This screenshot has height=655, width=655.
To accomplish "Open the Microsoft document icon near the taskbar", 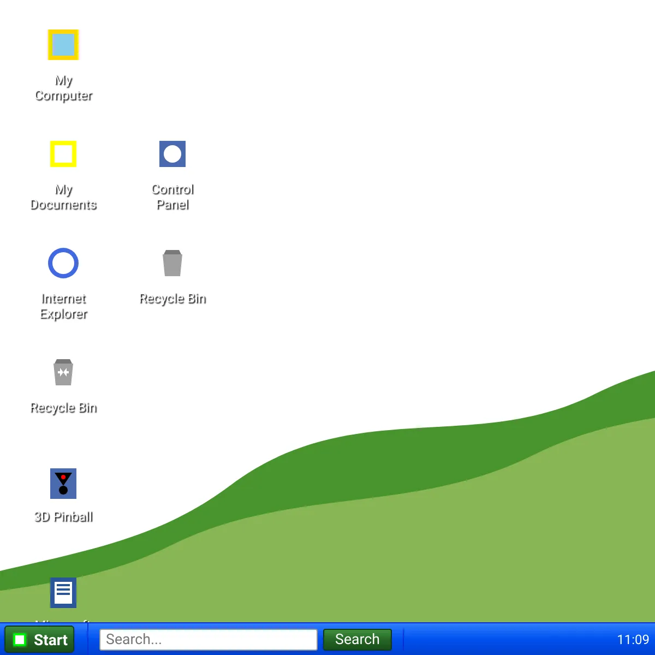I will (63, 593).
